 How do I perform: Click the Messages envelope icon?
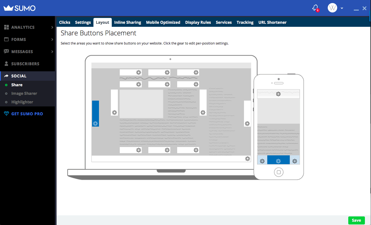pyautogui.click(x=6, y=51)
